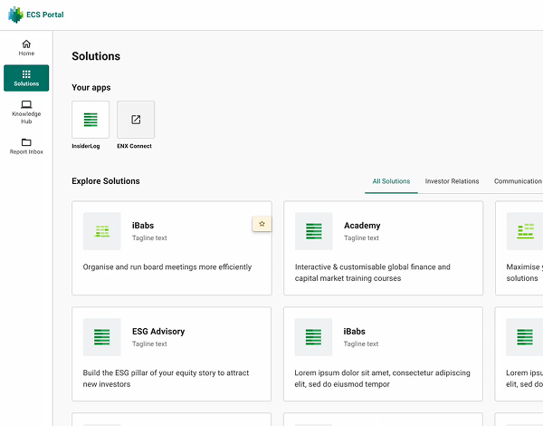Click 'Organise and run board meetings more efficiently'
Viewport: 543px width, 426px height.
167,266
